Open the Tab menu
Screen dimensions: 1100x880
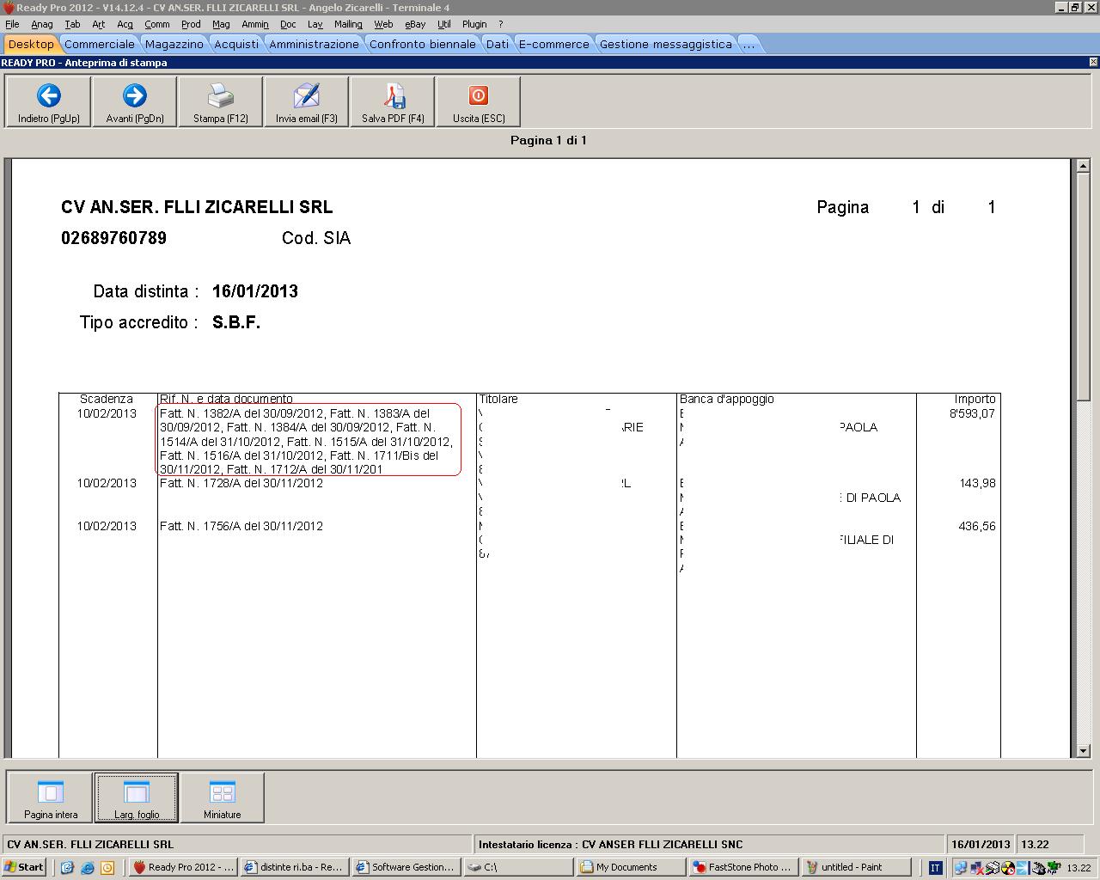pyautogui.click(x=73, y=24)
